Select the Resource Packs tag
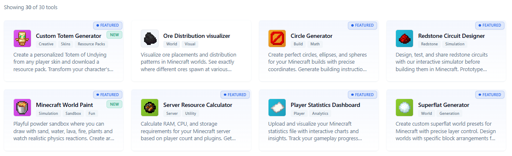 92,44
